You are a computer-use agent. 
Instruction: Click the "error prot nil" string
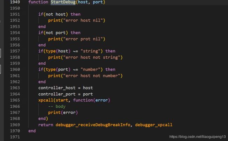point(83,39)
